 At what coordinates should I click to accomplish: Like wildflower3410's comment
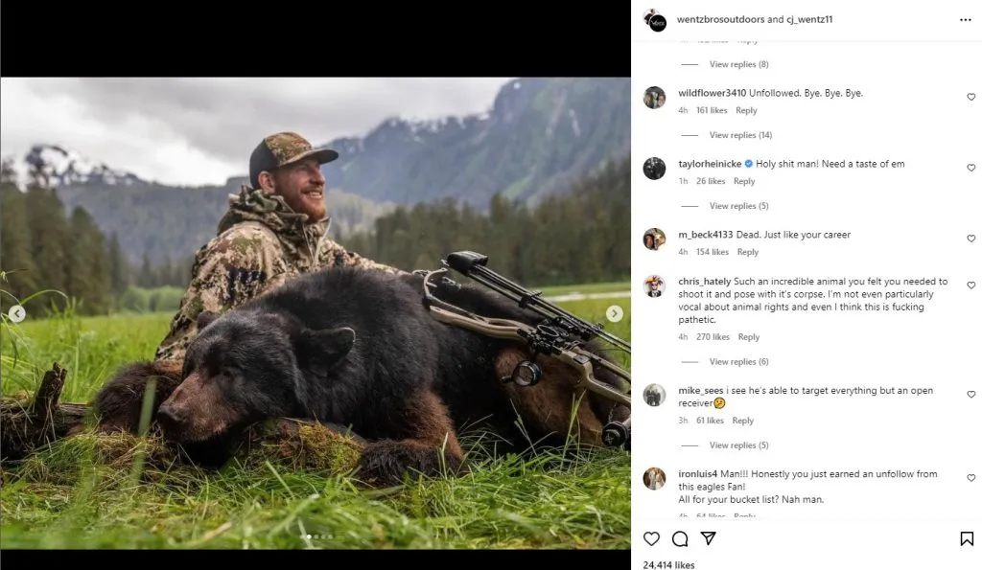point(970,97)
